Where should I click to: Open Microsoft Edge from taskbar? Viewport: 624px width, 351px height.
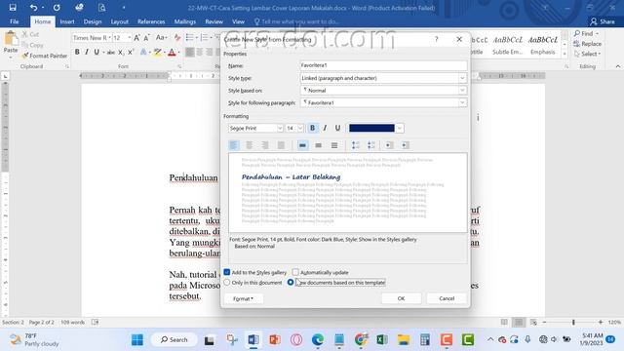(x=318, y=340)
